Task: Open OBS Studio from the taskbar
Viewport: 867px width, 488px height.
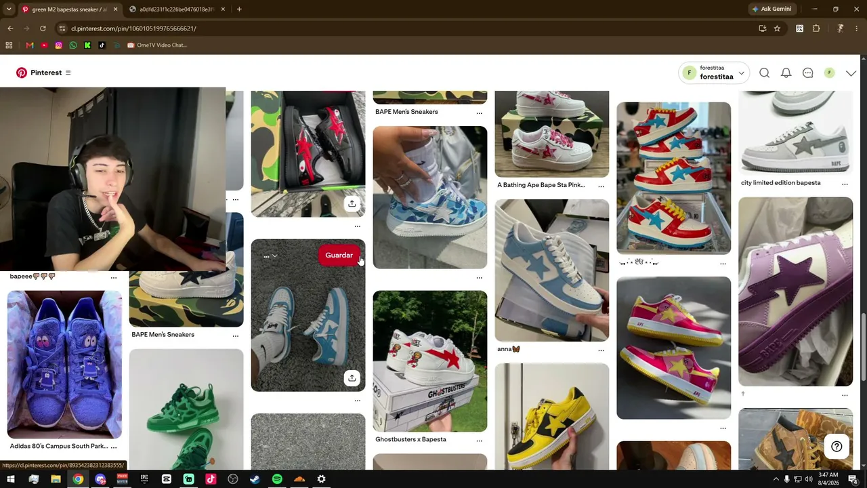Action: [x=233, y=479]
